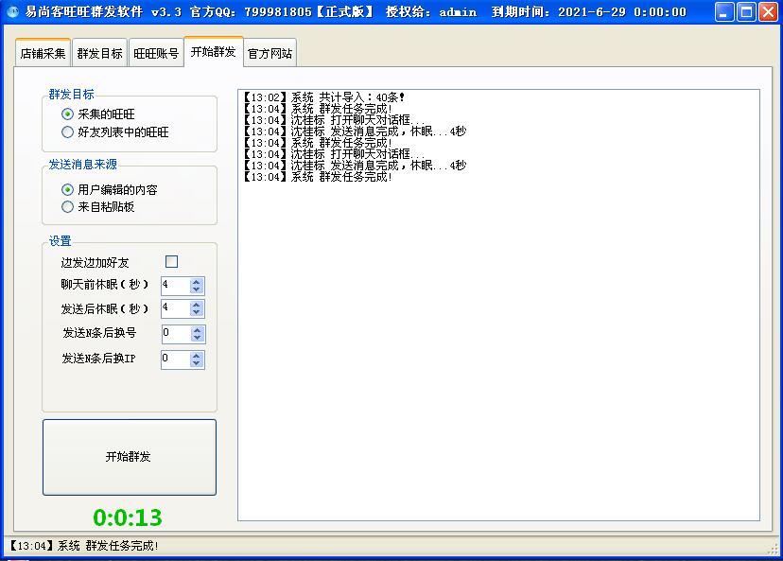Click the 发送N条后换号 value field
The image size is (783, 561).
pyautogui.click(x=176, y=334)
